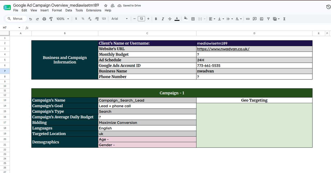The image size is (331, 173).
Task: Click the print icon
Action: [44, 19]
